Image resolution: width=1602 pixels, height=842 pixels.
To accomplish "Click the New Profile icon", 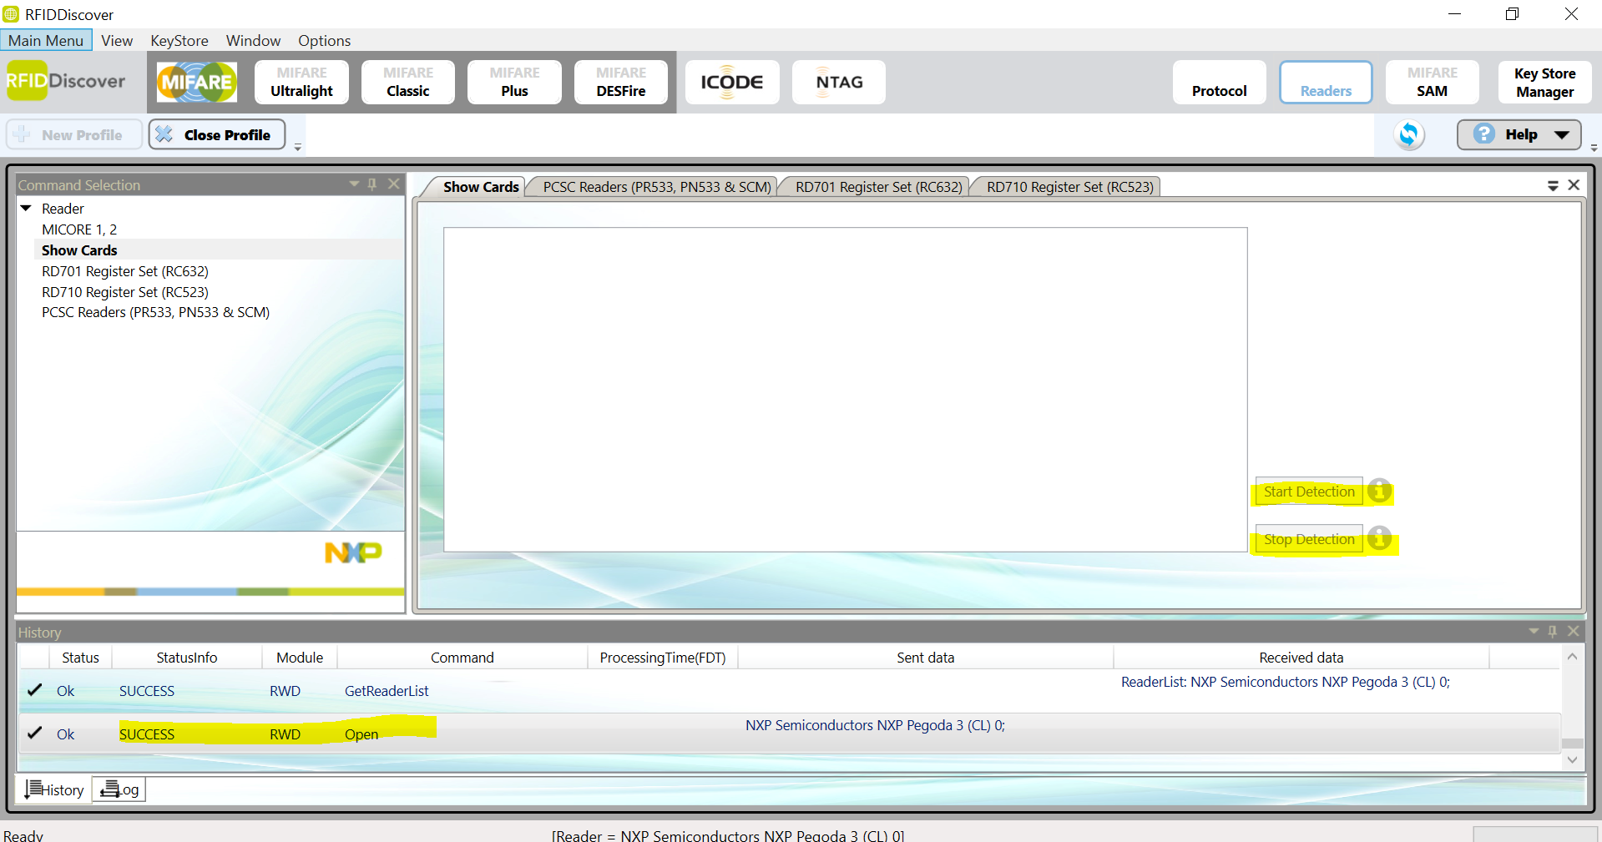I will tap(73, 134).
